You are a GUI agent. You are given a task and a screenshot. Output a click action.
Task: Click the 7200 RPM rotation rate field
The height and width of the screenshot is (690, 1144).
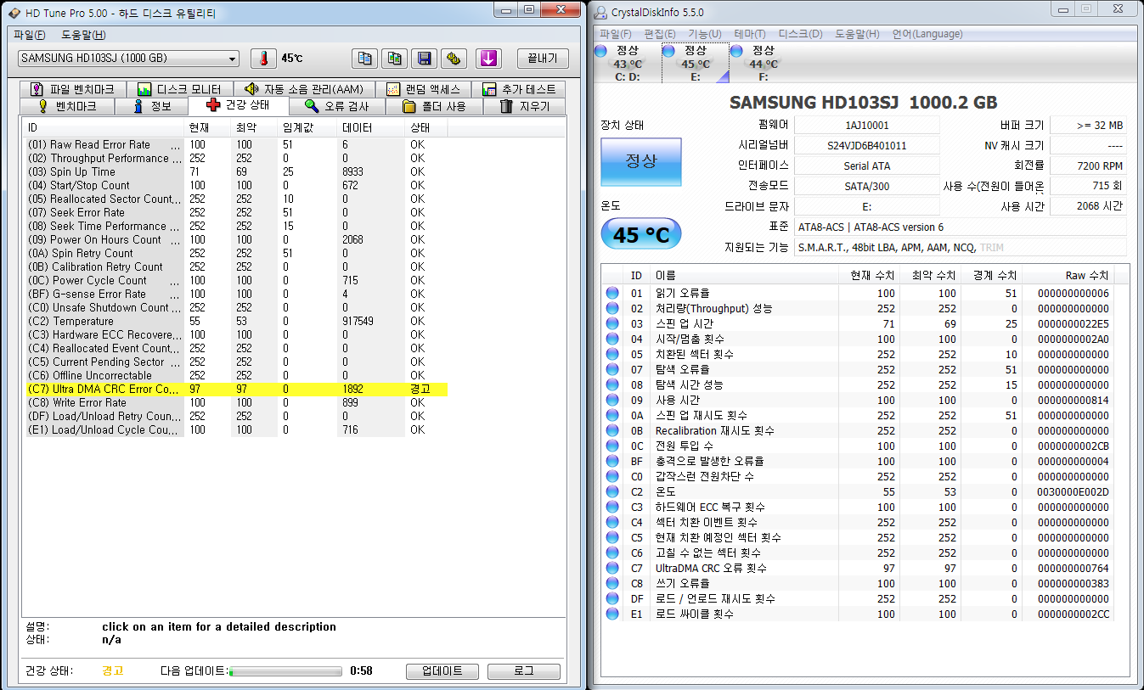[x=1088, y=166]
